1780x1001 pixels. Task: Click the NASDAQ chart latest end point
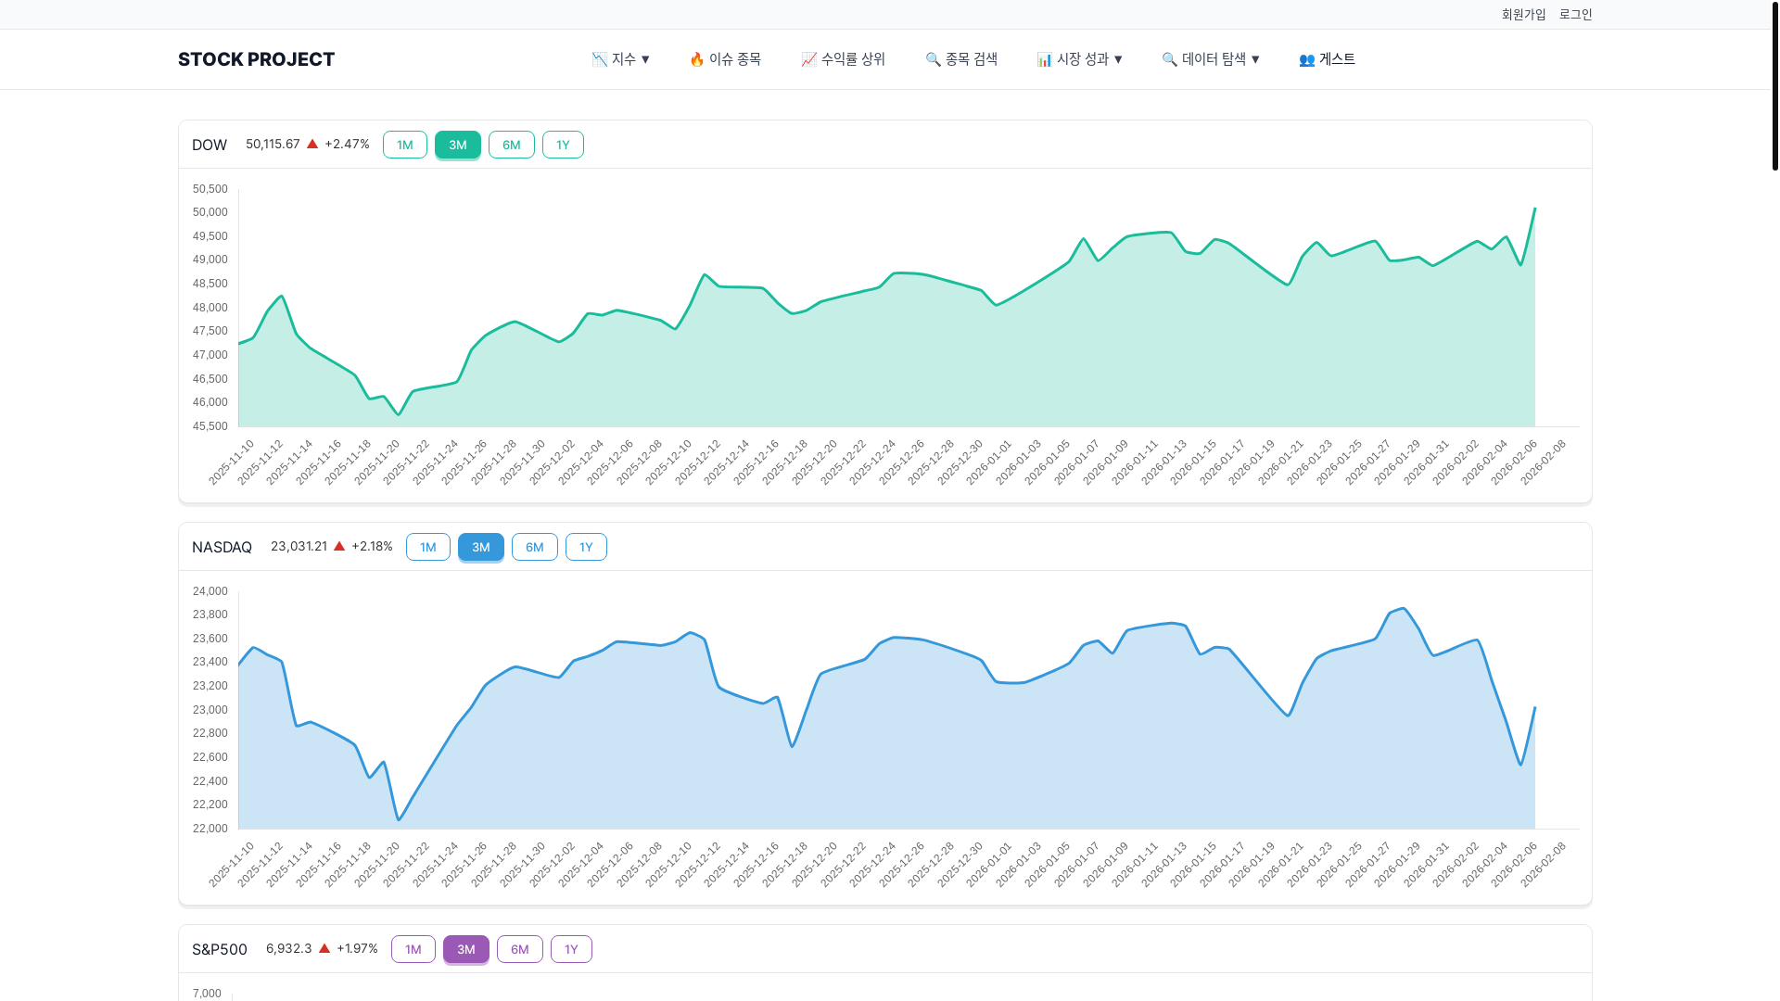[x=1535, y=708]
